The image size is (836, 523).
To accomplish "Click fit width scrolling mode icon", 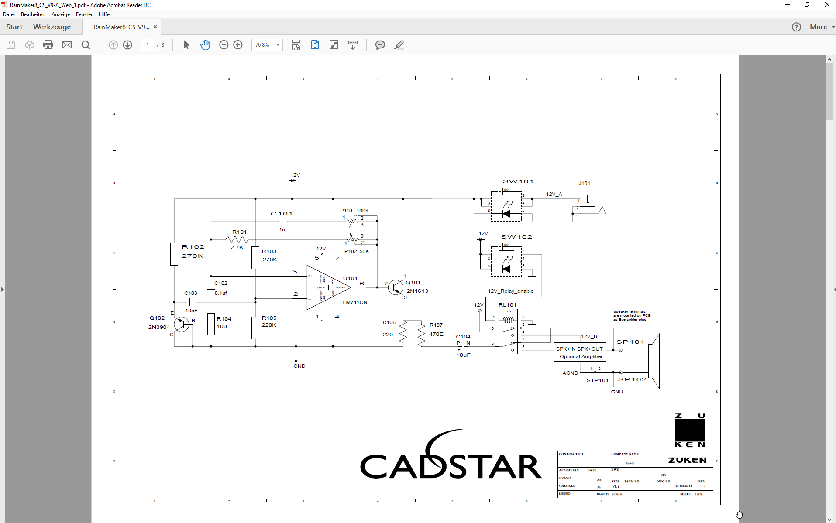I will 296,45.
